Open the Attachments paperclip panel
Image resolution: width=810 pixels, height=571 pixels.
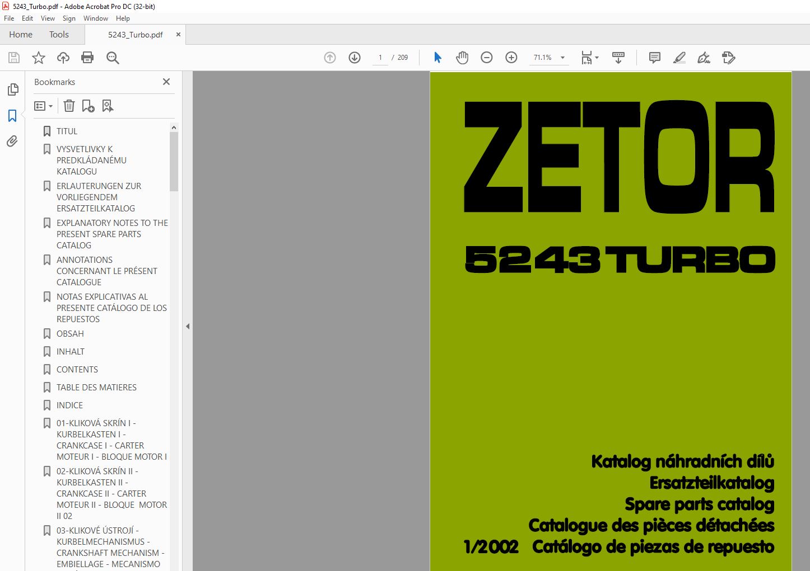click(12, 141)
